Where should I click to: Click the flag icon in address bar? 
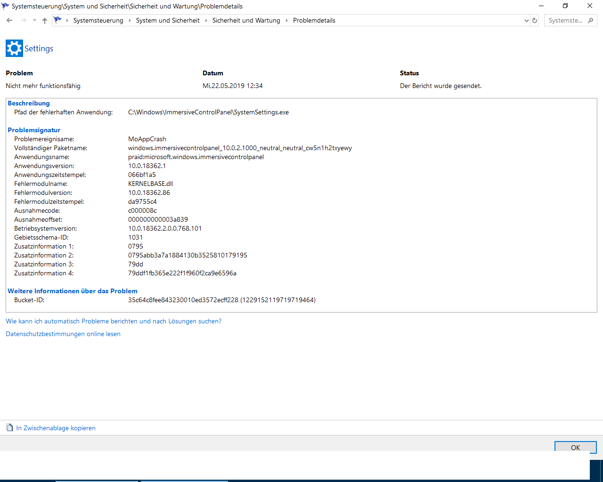pos(58,20)
